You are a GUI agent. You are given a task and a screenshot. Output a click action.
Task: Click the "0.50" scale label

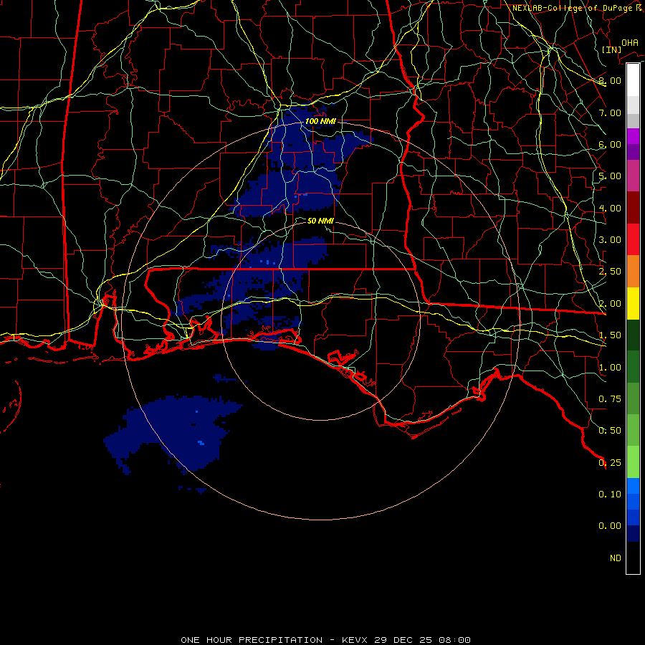(610, 431)
